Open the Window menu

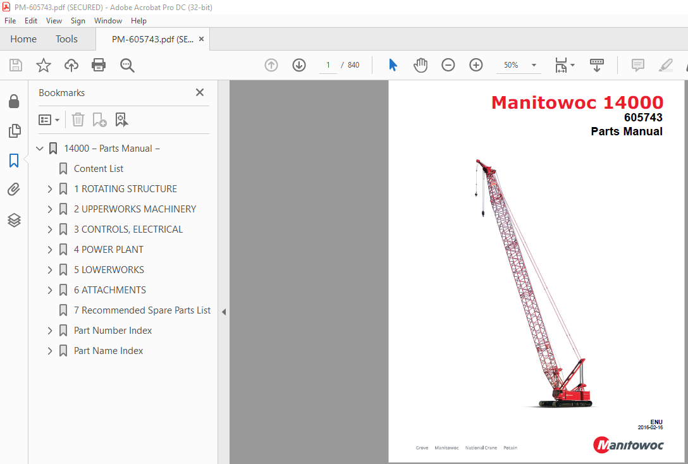pyautogui.click(x=108, y=21)
